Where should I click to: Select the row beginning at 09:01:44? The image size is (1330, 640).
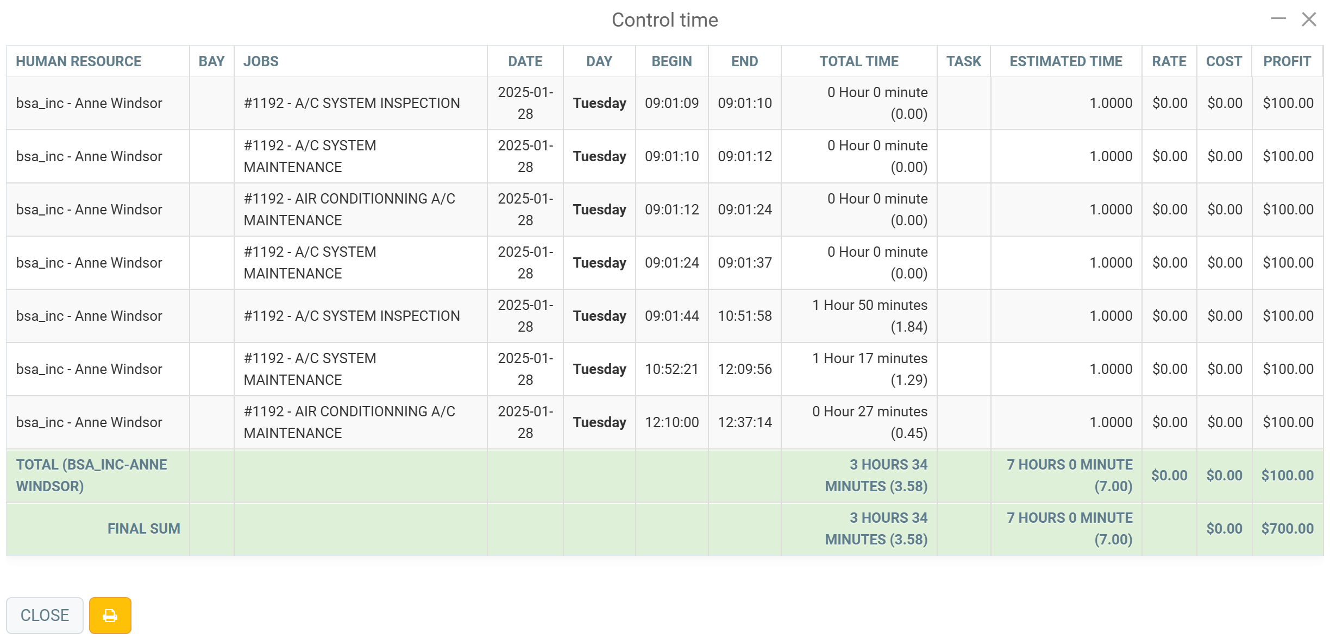(665, 316)
